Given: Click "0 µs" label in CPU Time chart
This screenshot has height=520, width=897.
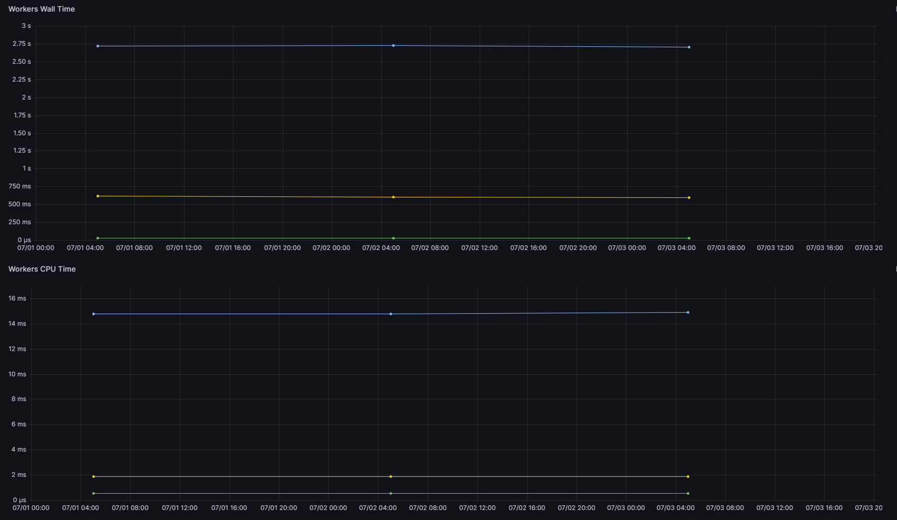Looking at the screenshot, I should tap(19, 500).
